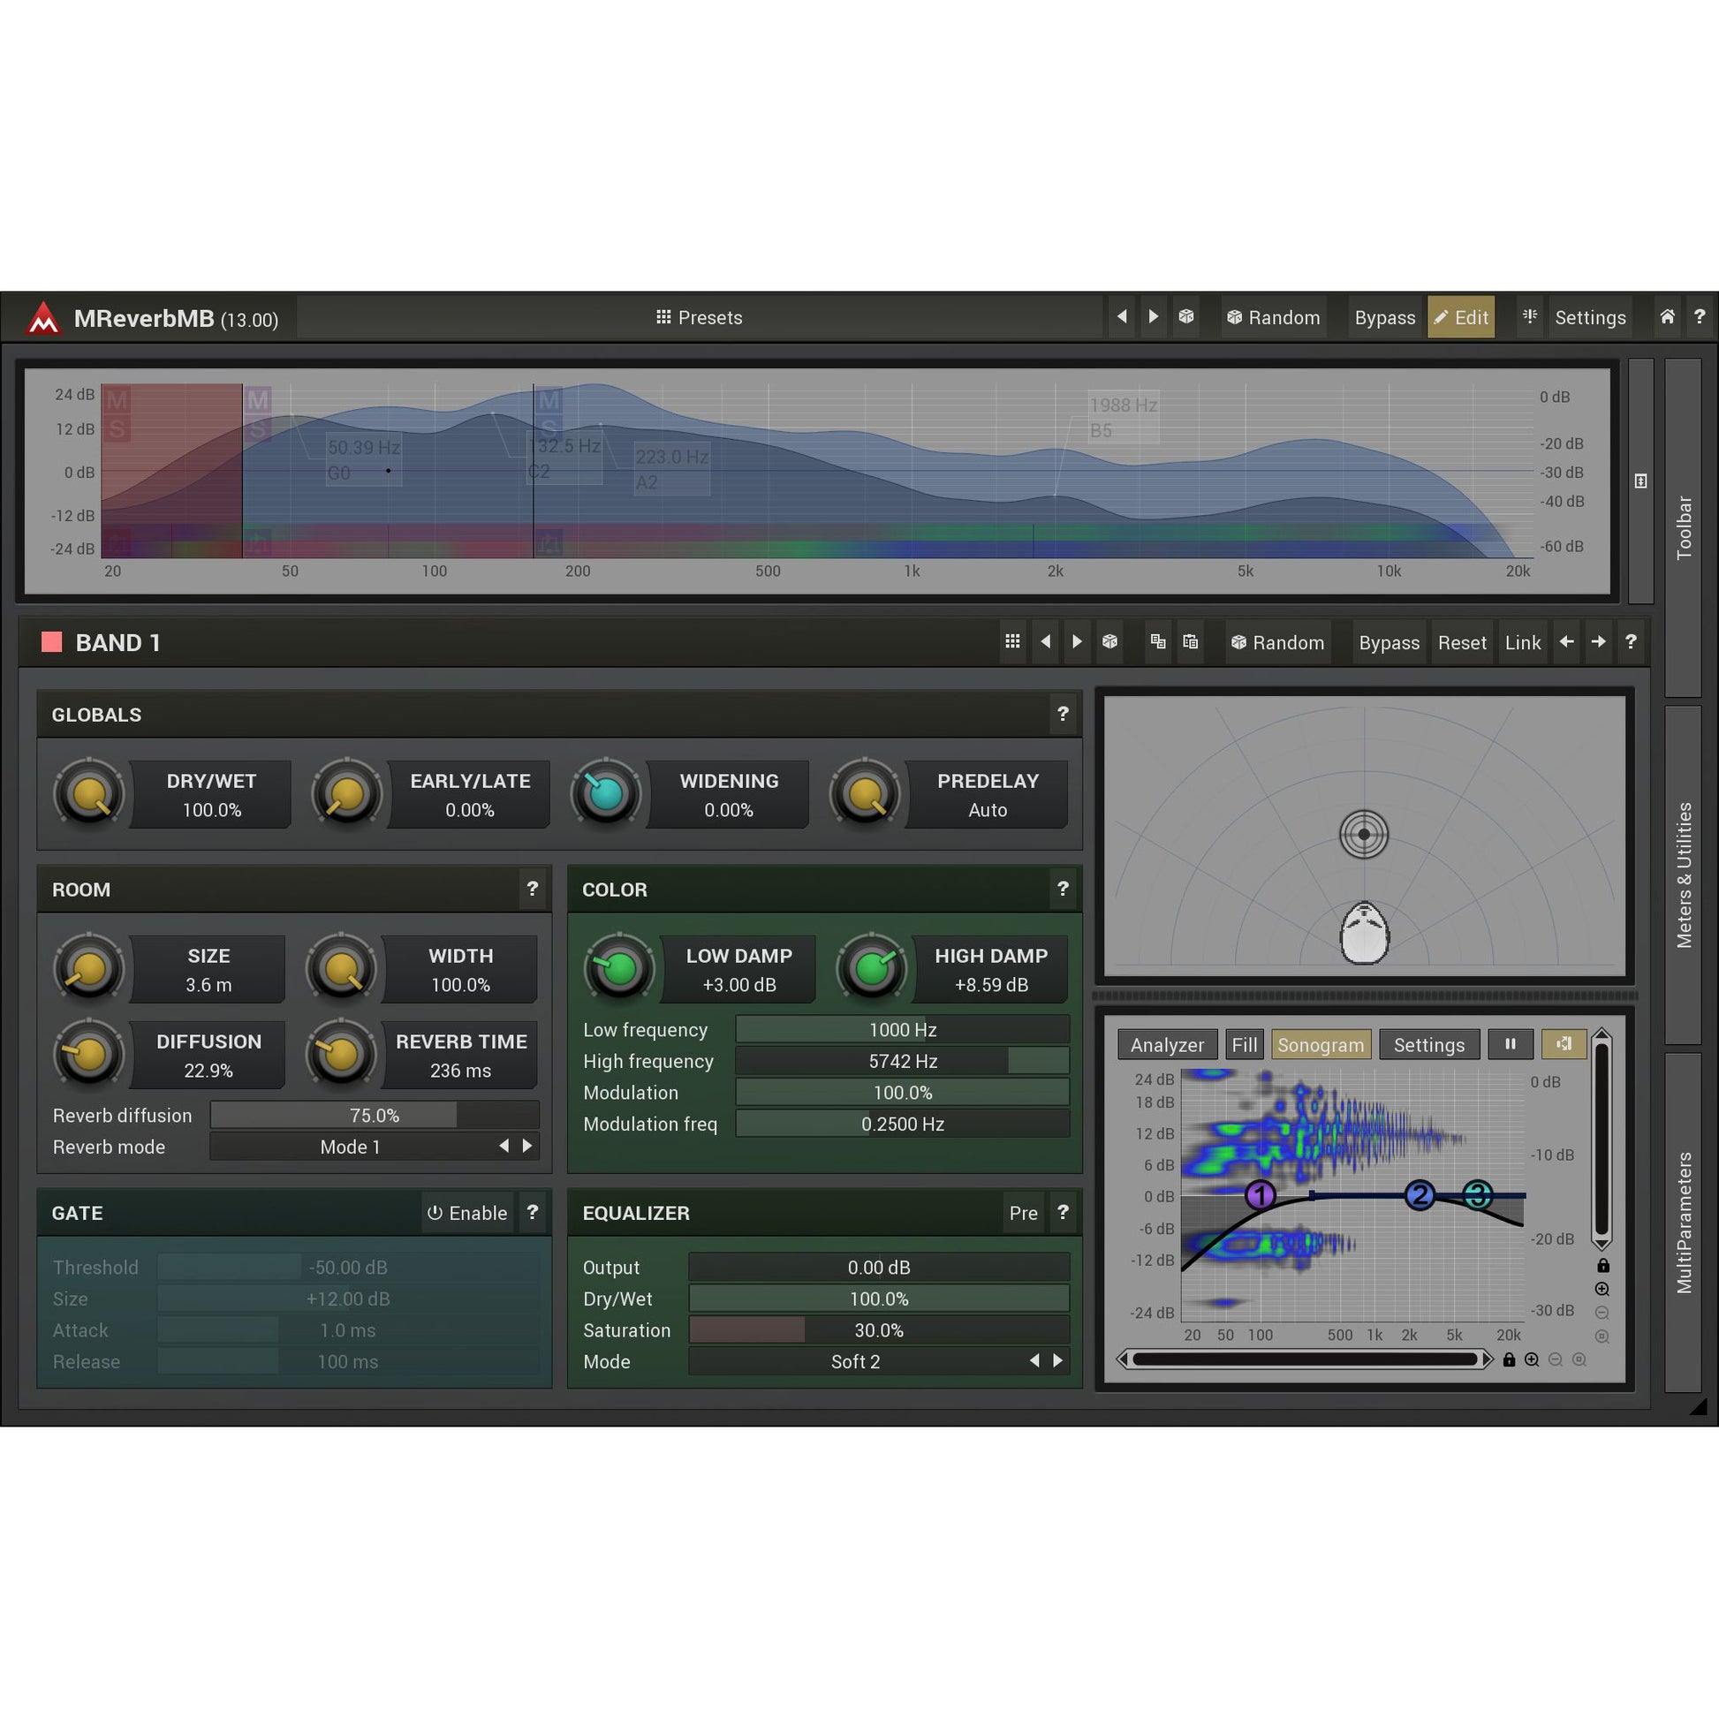Screen dimensions: 1719x1719
Task: Pause the analyzer display
Action: pyautogui.click(x=1510, y=1044)
